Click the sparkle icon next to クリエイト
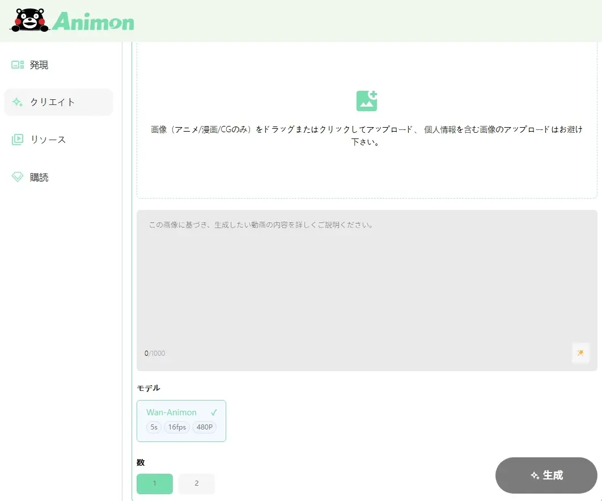This screenshot has height=501, width=602. [18, 102]
